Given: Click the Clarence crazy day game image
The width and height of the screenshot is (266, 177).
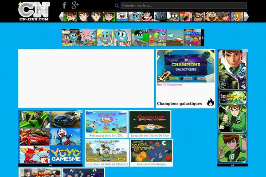Looking at the screenshot, I should (x=106, y=151).
